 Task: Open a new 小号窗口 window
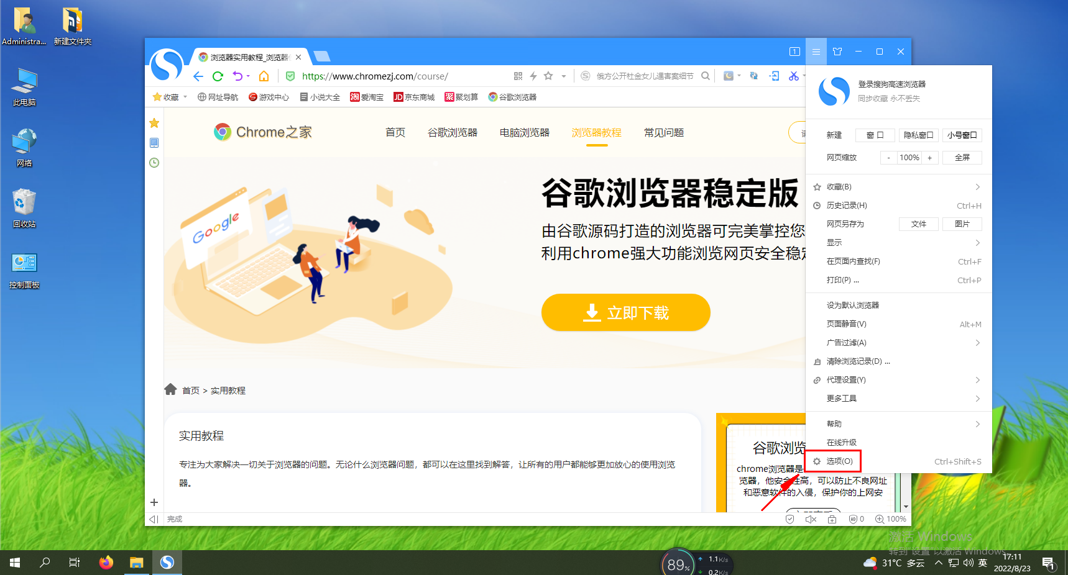962,135
